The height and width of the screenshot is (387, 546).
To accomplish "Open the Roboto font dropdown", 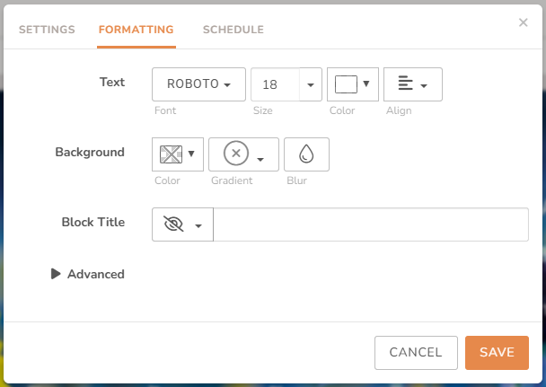I will pos(198,84).
